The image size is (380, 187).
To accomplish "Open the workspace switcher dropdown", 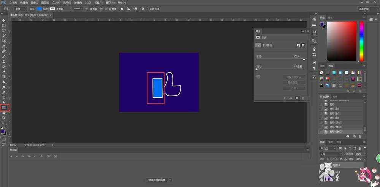I will tap(367, 9).
